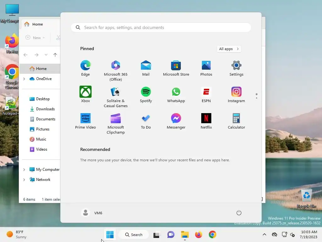Launch Google Chrome from the taskbar
This screenshot has width=322, height=242.
point(213,234)
